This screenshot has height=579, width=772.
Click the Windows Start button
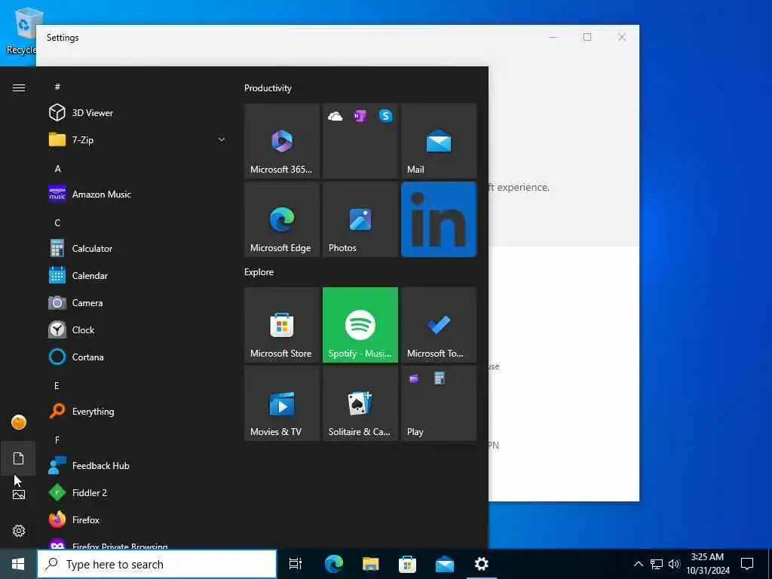click(x=18, y=564)
